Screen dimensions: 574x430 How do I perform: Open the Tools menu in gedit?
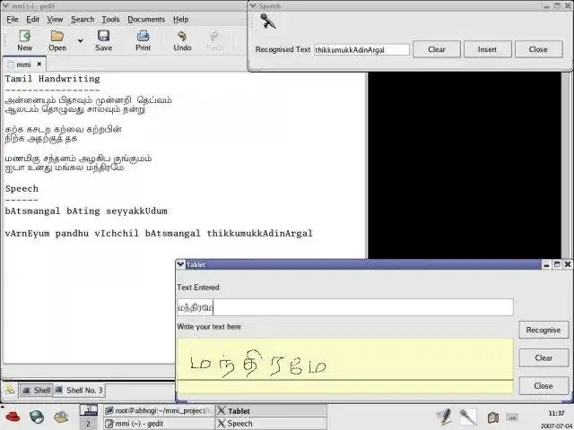point(110,20)
